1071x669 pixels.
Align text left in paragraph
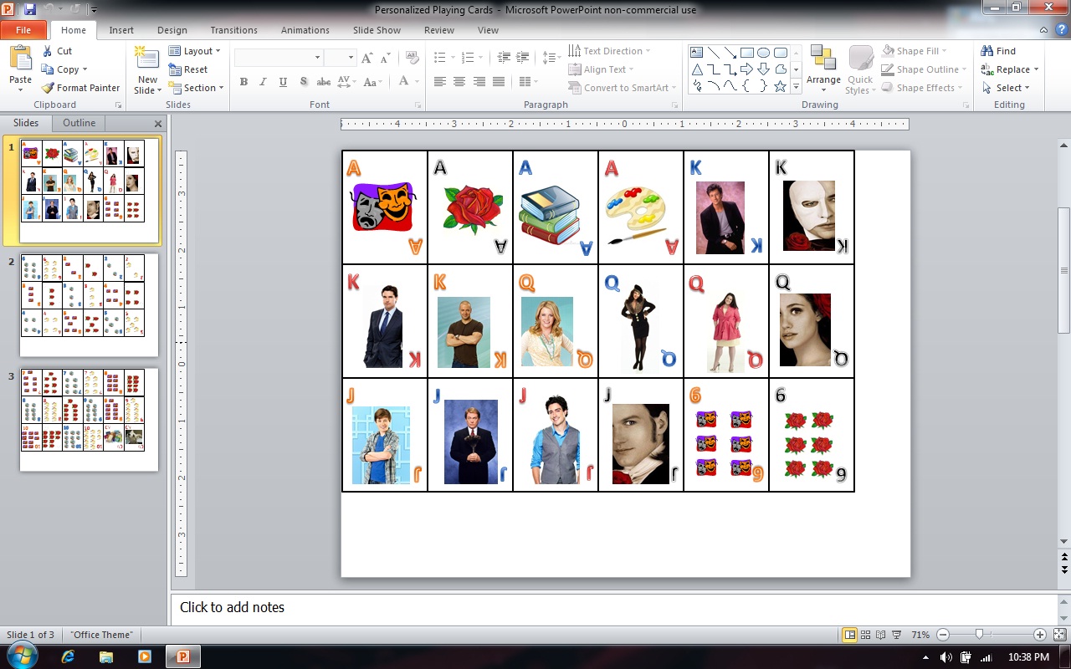point(439,82)
